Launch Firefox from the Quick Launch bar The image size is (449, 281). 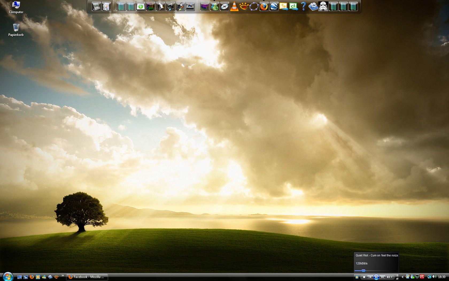pyautogui.click(x=32, y=277)
